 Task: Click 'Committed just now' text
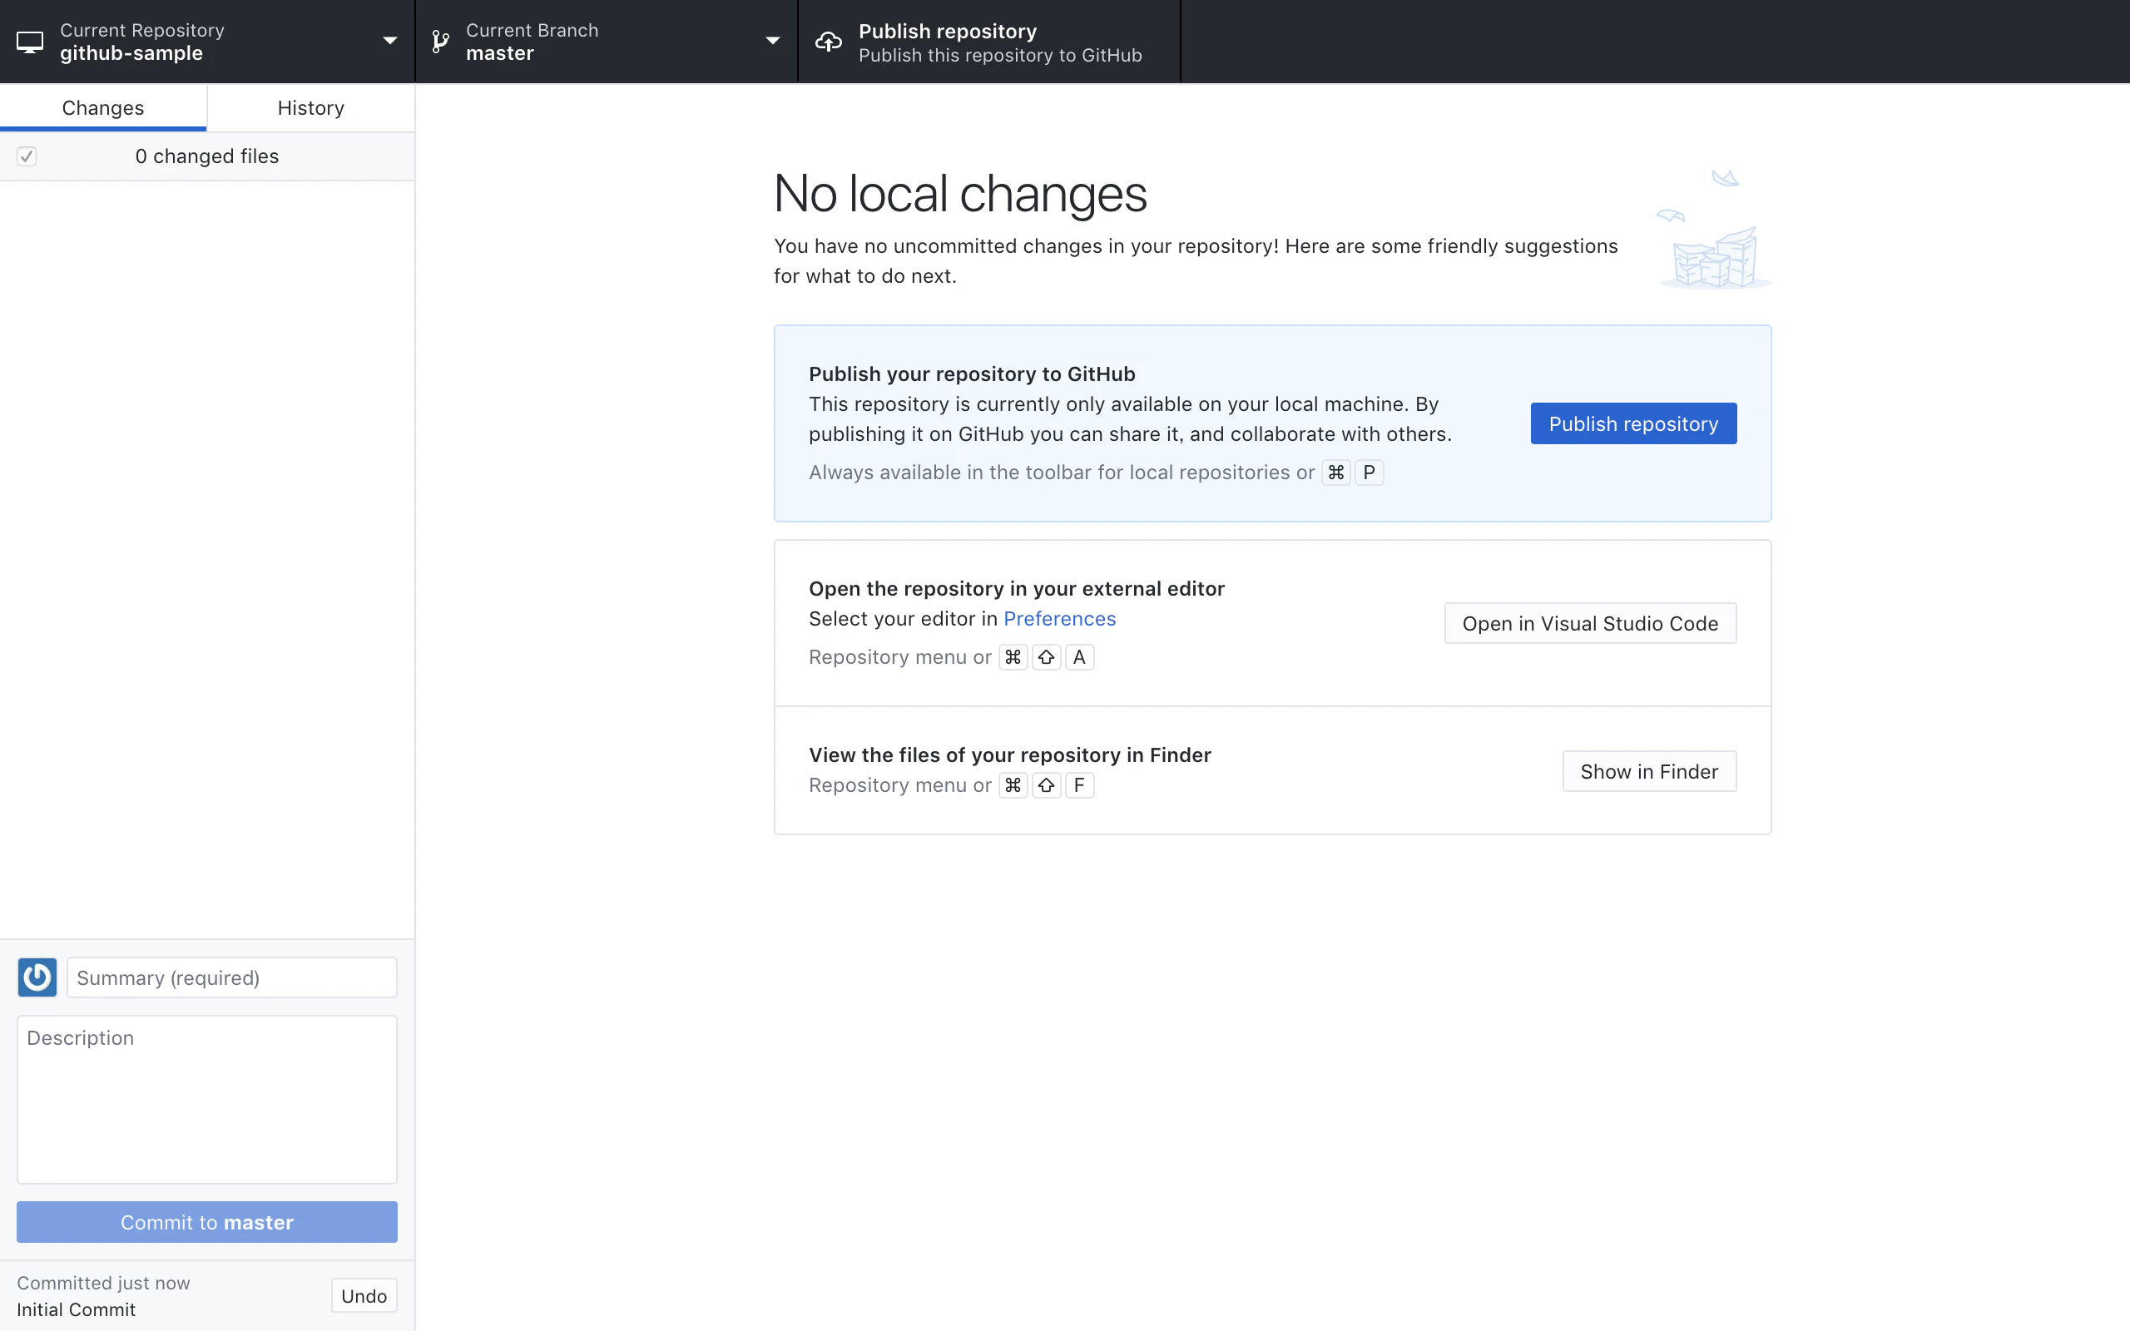click(103, 1284)
